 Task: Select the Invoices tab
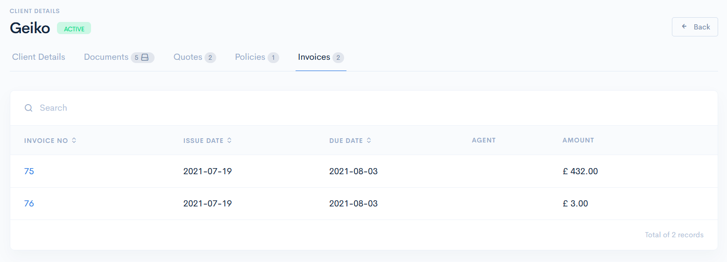point(314,57)
